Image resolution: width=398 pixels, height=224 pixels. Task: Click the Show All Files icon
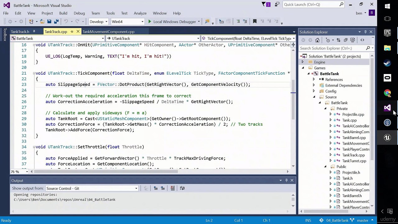(x=353, y=40)
